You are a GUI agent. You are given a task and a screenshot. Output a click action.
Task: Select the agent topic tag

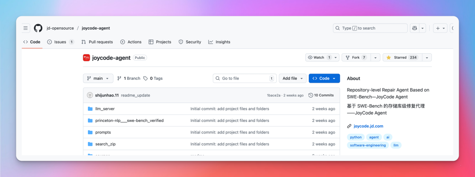coord(374,137)
